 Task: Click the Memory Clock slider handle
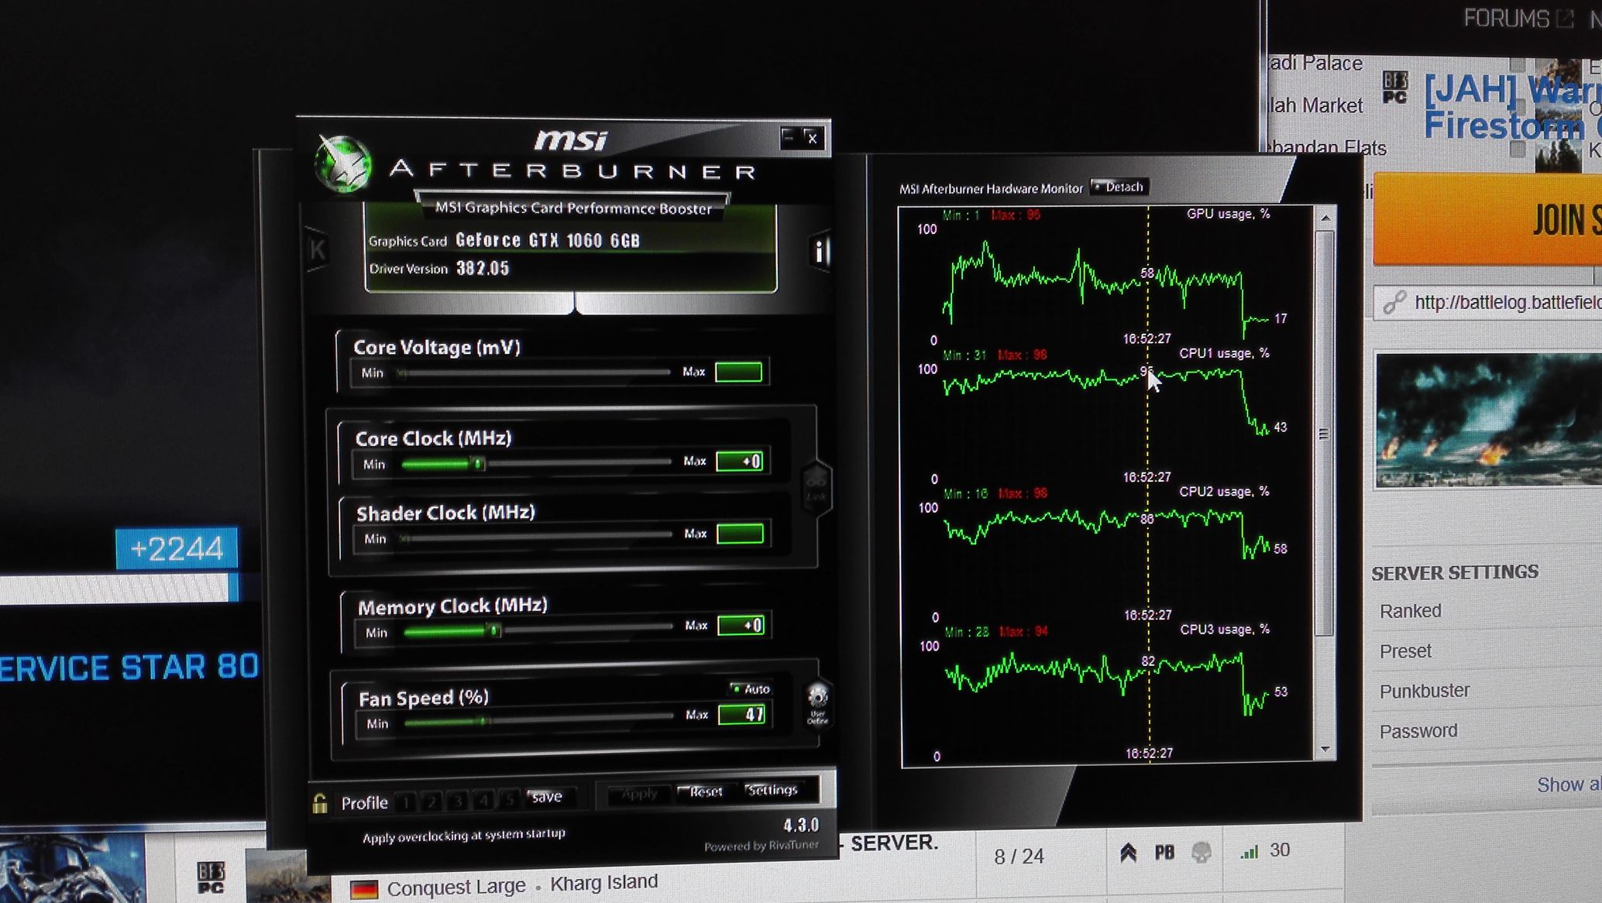(x=494, y=630)
